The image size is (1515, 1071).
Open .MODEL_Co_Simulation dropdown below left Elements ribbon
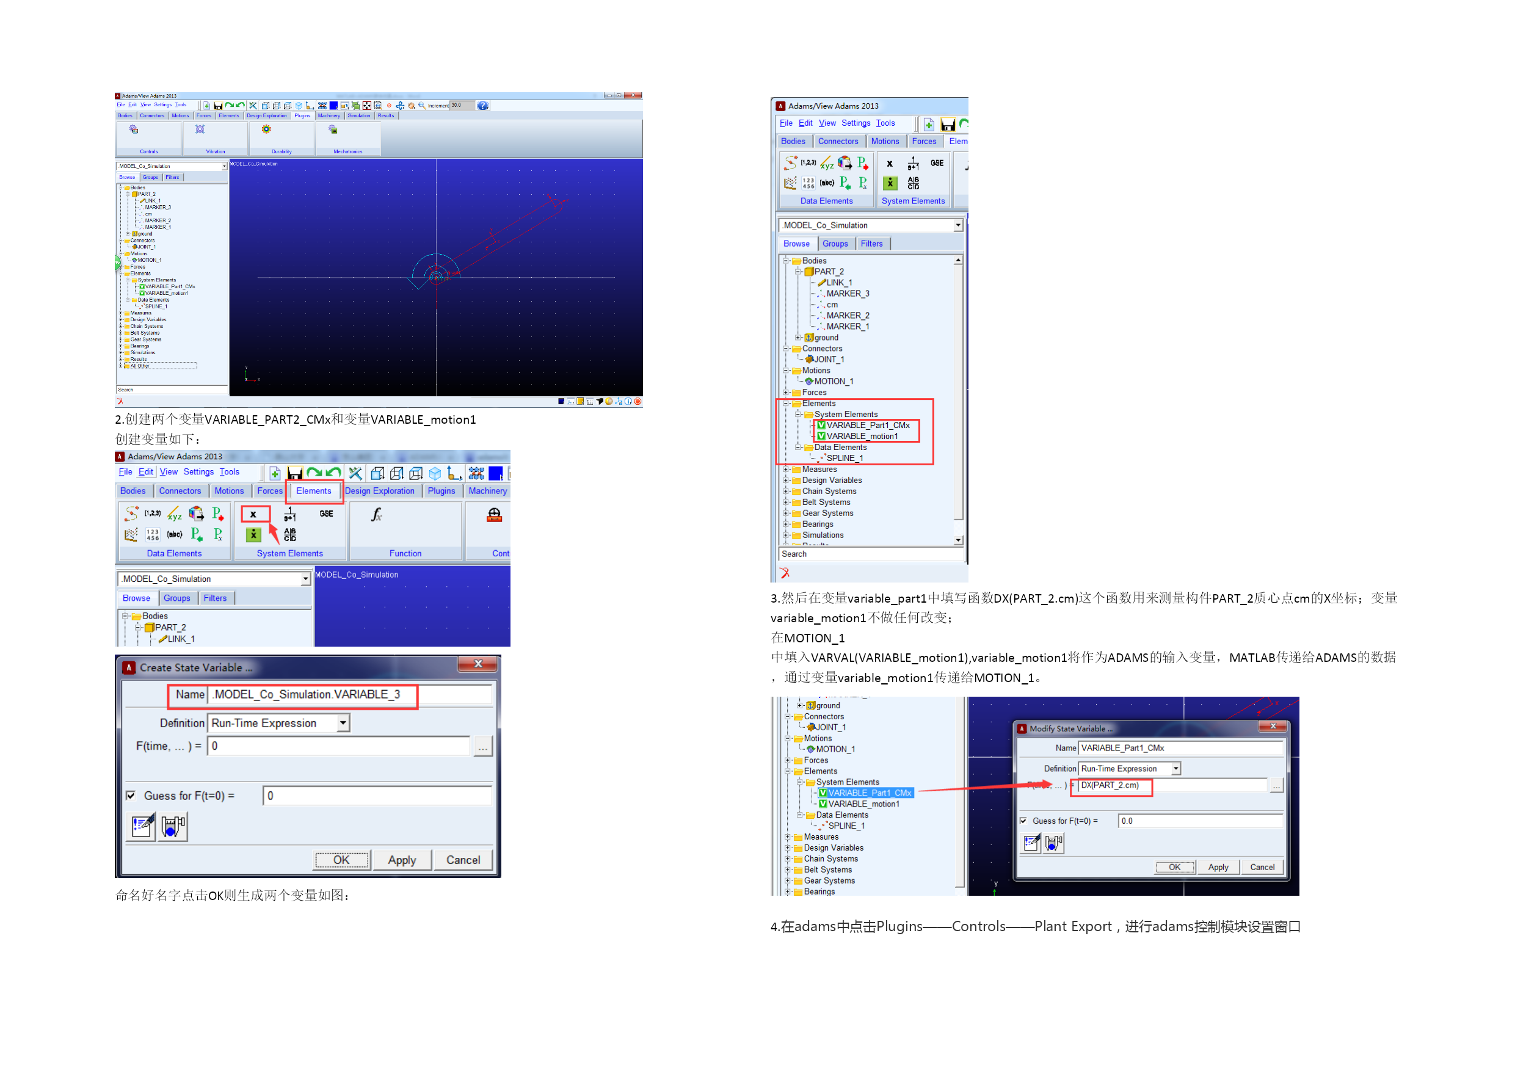[305, 579]
